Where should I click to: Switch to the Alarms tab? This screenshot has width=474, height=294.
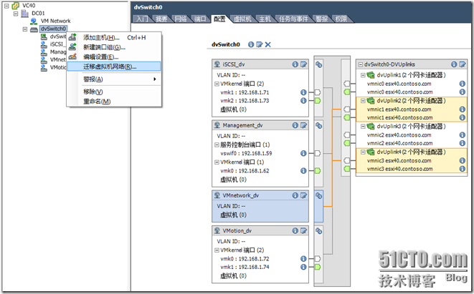pyautogui.click(x=322, y=19)
